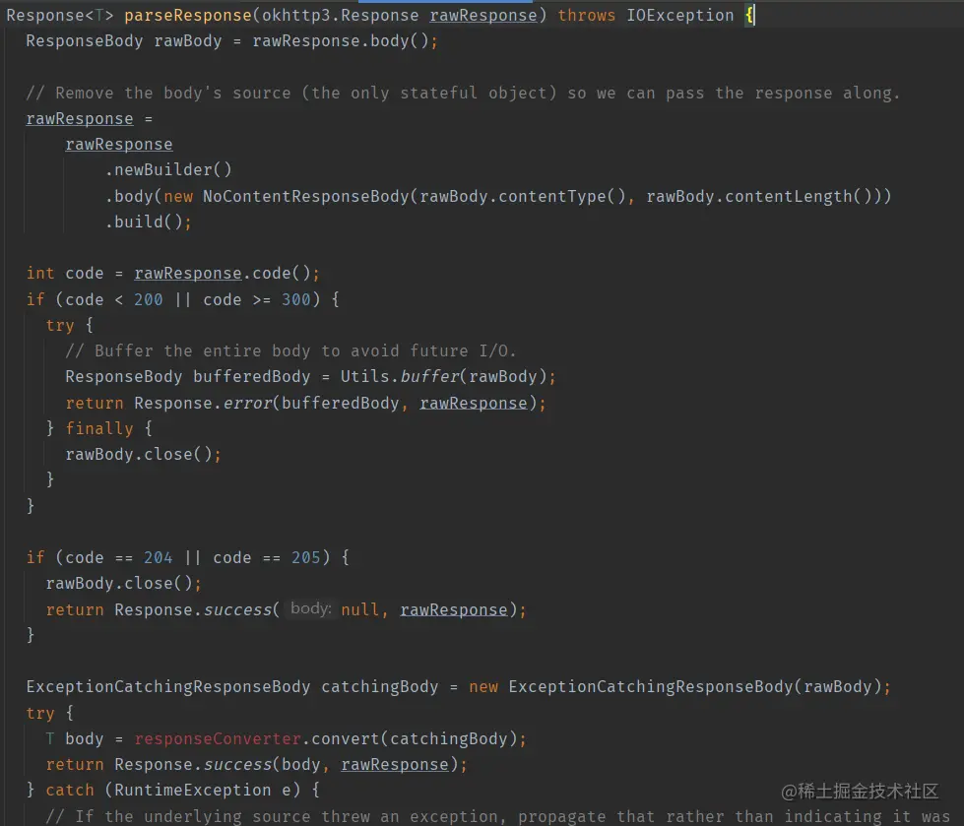Click Response.success(body, rawResponse) return statement
Screen dimensions: 964x826
(256, 765)
